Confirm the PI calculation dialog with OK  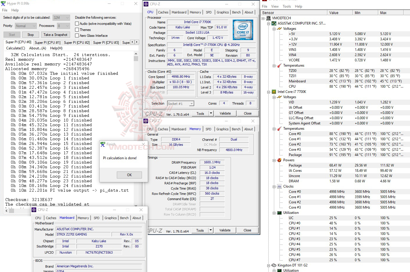tap(129, 175)
